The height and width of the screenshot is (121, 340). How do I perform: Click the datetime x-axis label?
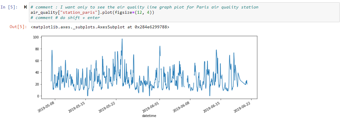pos(149,116)
